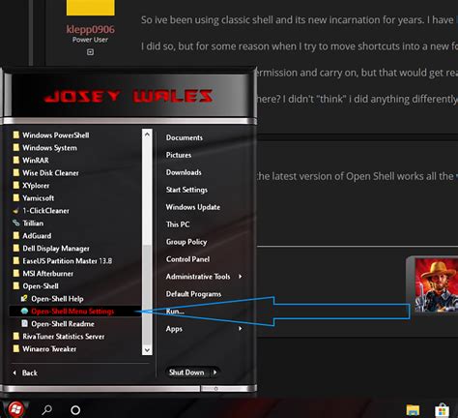The image size is (458, 418).
Task: Click the programs list scrollbar up arrow
Action: [x=147, y=134]
